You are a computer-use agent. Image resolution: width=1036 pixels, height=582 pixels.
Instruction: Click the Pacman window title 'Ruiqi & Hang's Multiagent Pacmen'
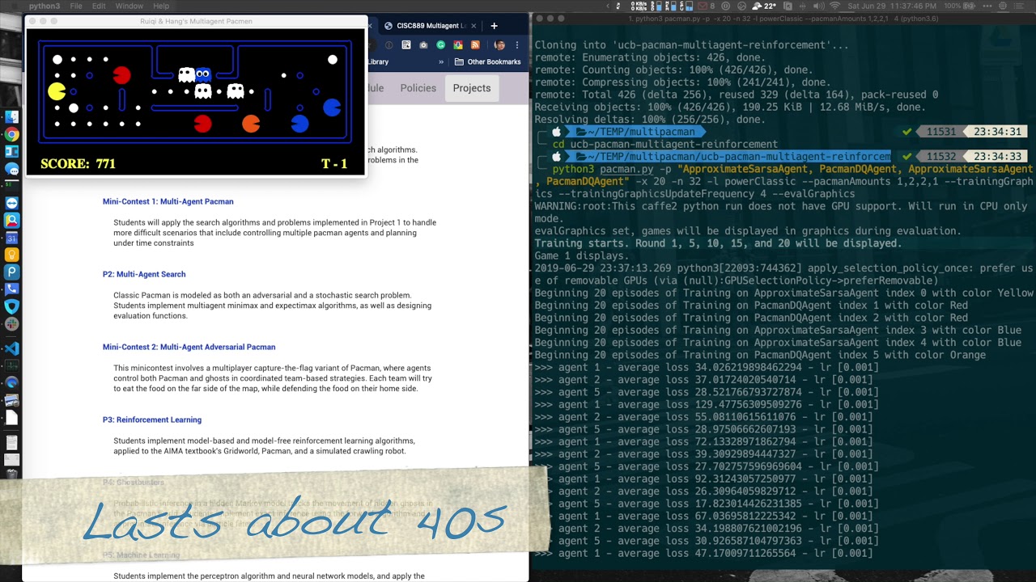pos(196,21)
